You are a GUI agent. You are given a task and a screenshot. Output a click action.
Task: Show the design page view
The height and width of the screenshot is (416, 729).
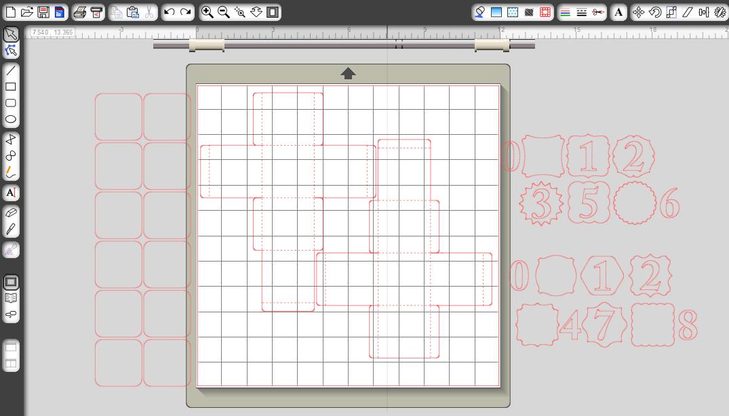11,282
